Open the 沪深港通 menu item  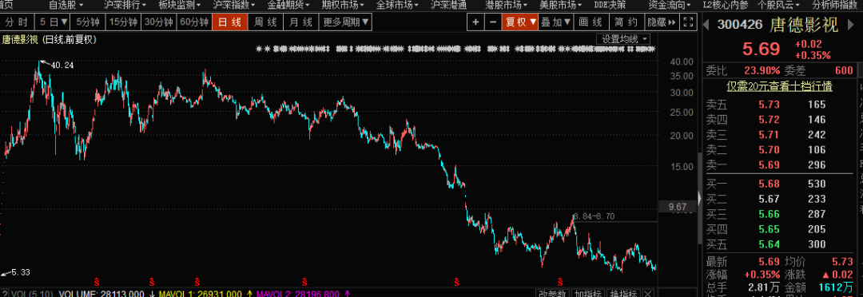pos(448,5)
